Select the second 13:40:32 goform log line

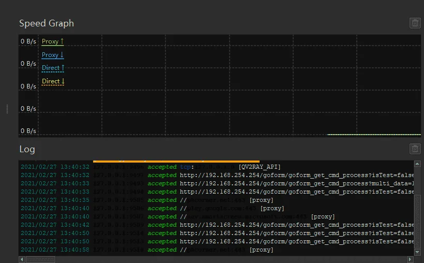coord(216,175)
